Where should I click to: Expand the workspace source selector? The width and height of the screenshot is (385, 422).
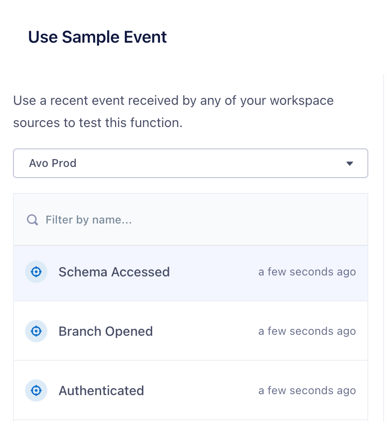[x=190, y=163]
